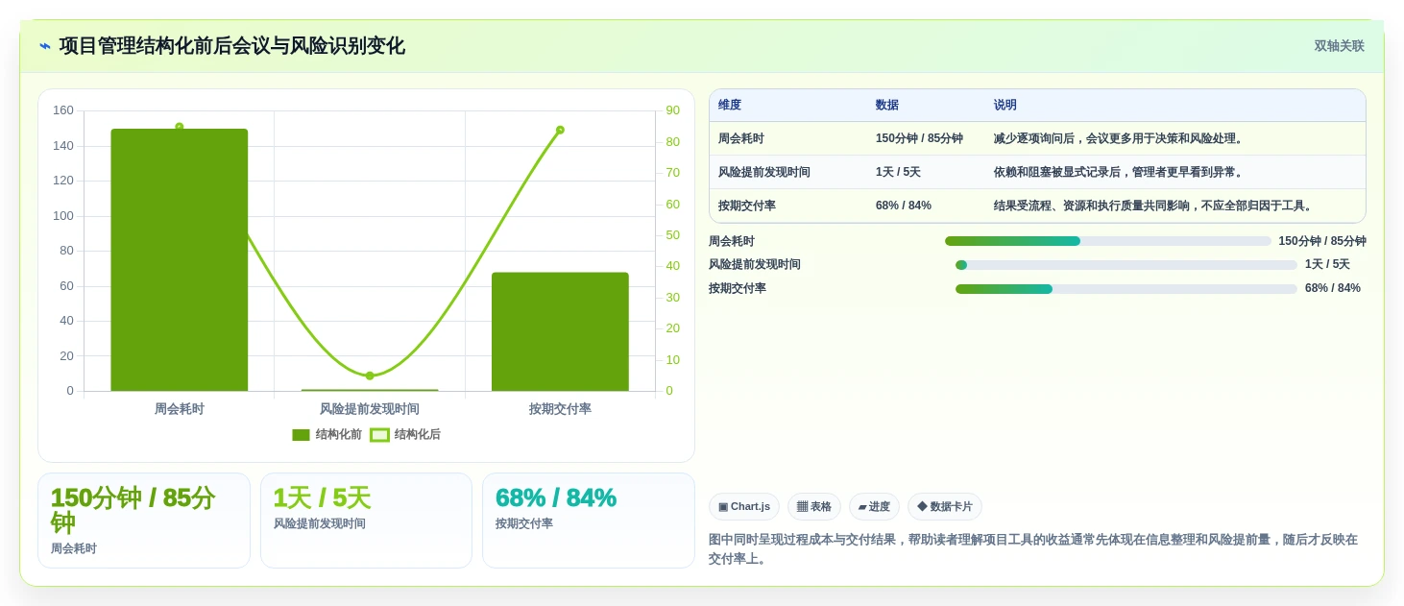
Task: Click the line point above 按期交付率
Action: (x=560, y=130)
